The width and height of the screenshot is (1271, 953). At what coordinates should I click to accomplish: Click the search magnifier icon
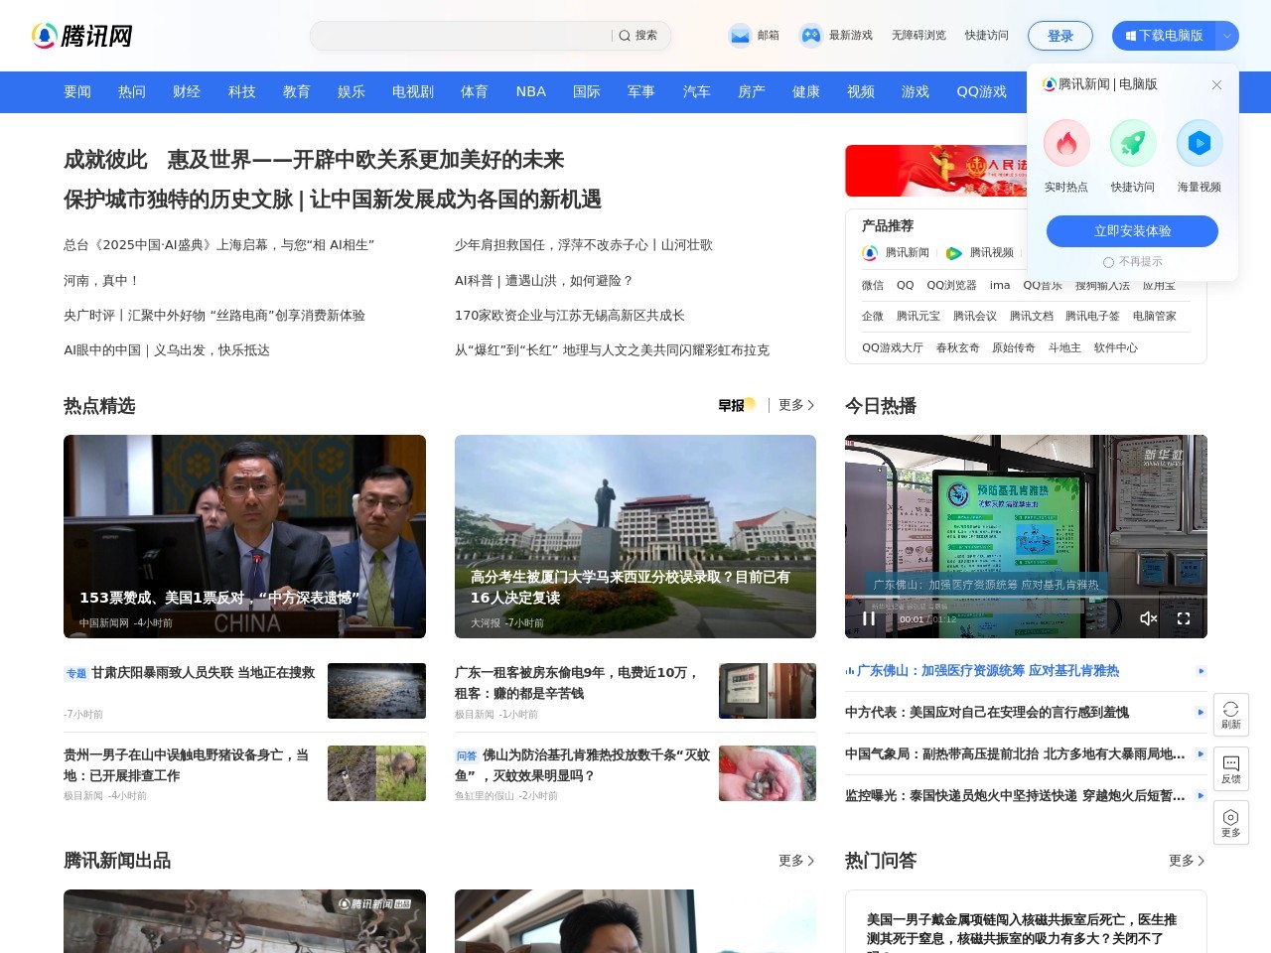click(625, 36)
